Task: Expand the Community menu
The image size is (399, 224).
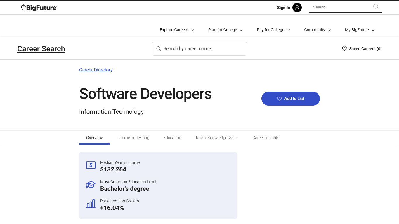Action: tap(318, 30)
